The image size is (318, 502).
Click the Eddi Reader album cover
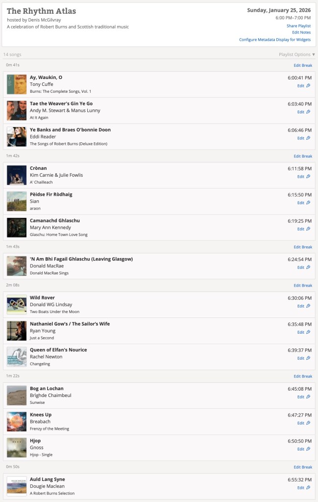tap(17, 137)
